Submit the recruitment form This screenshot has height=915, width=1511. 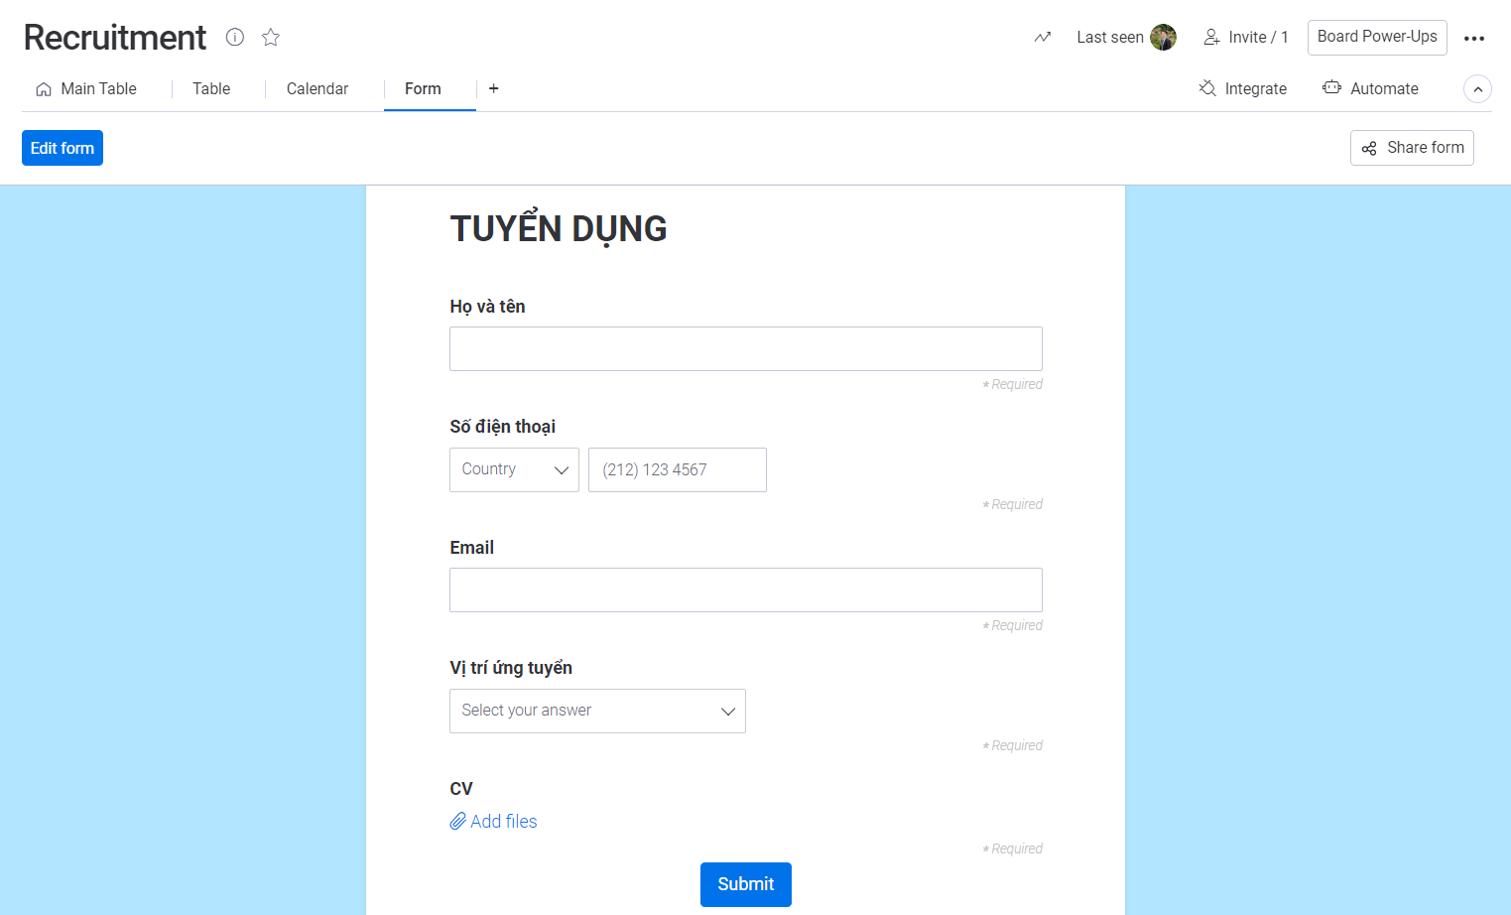[x=745, y=884]
